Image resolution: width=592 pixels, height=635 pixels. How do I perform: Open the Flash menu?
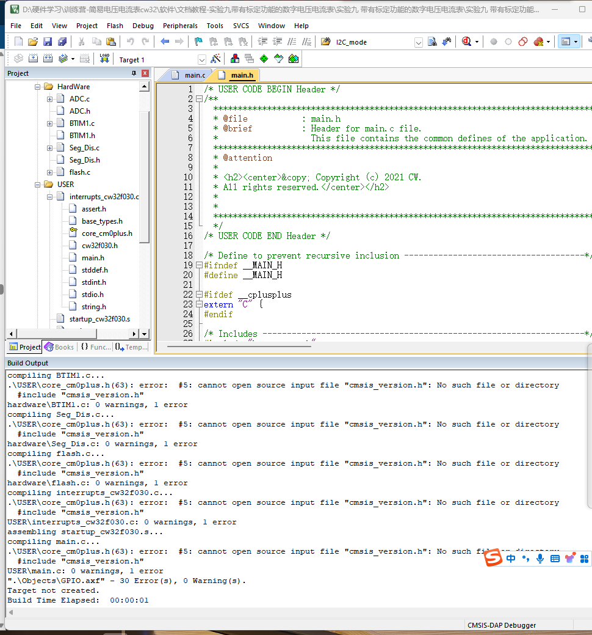click(115, 26)
